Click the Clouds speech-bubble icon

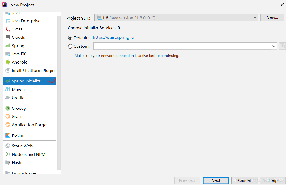[x=8, y=37]
